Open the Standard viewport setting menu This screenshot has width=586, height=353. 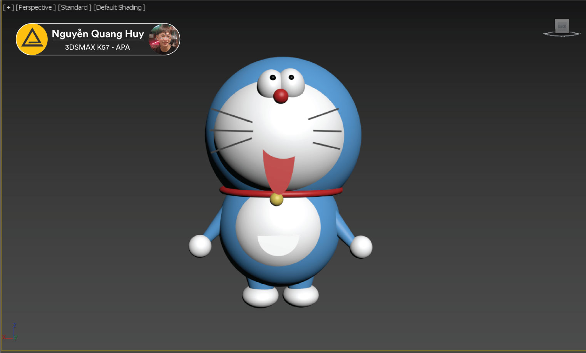(74, 8)
